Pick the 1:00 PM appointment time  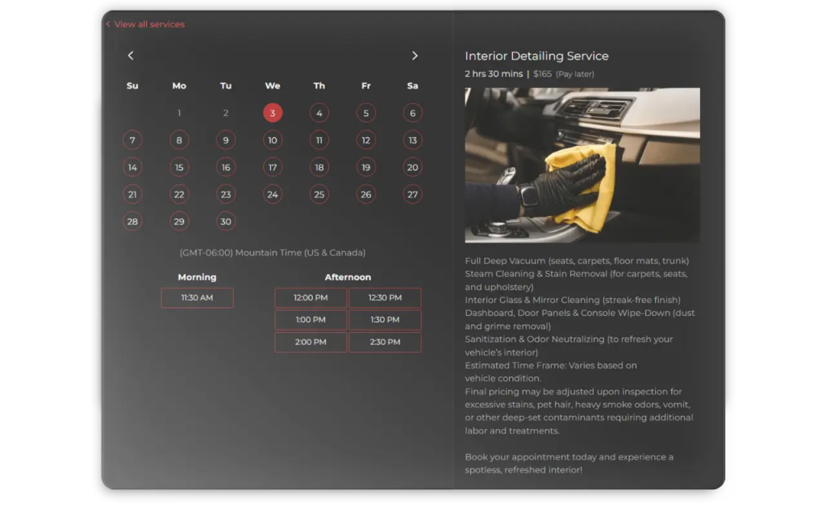point(311,320)
